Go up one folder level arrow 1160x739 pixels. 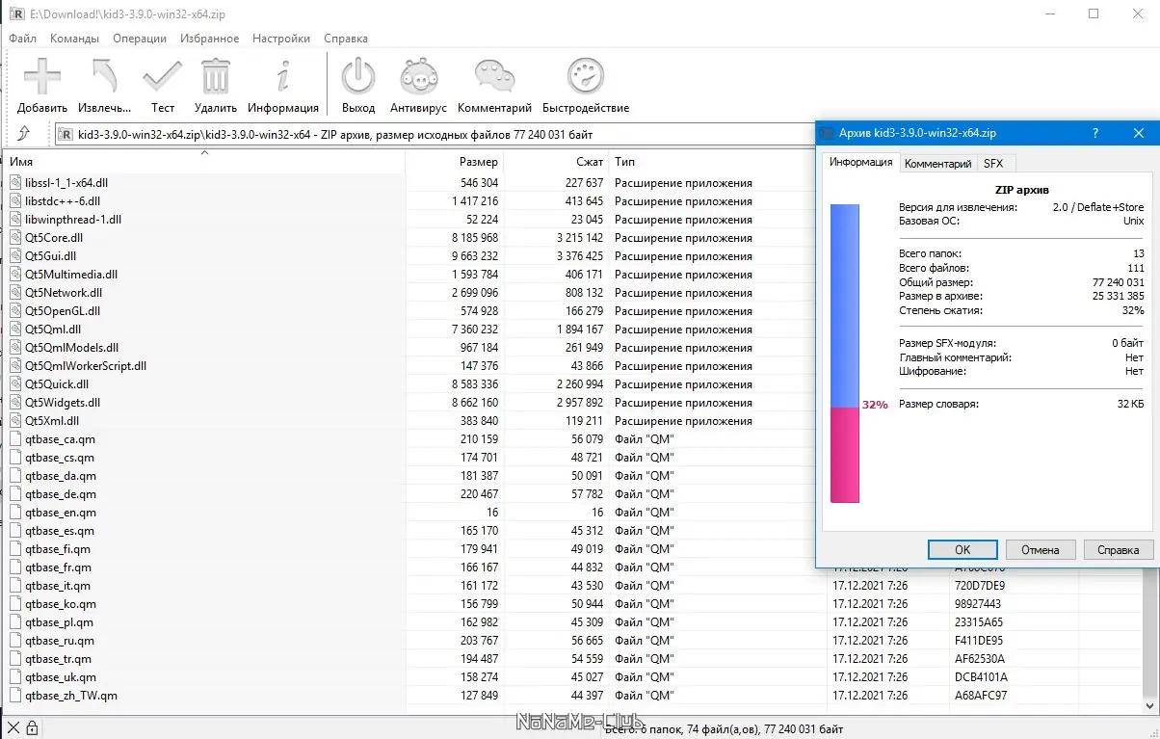pyautogui.click(x=24, y=134)
